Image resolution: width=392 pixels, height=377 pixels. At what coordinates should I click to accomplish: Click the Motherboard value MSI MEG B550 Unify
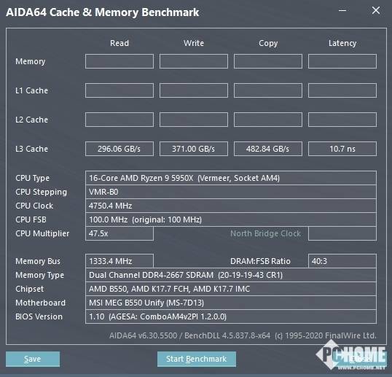coord(231,303)
